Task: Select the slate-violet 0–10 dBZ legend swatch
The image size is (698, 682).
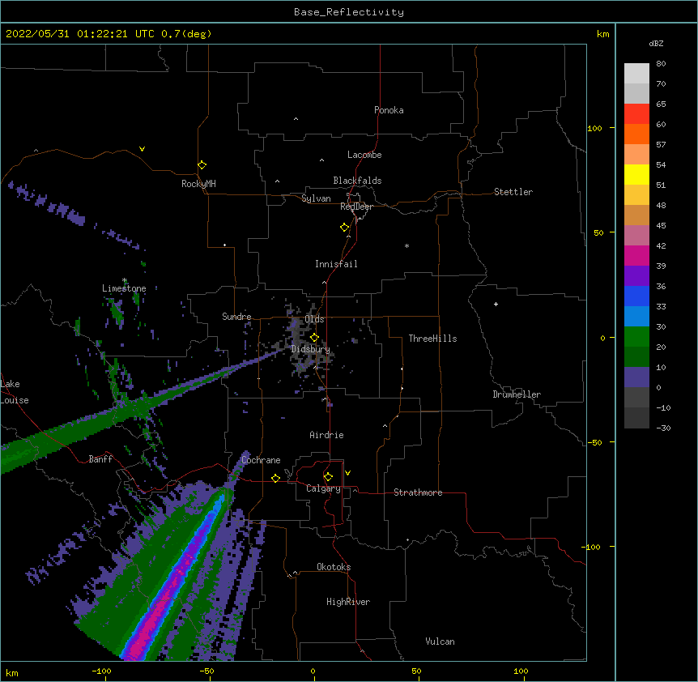Action: click(x=636, y=377)
